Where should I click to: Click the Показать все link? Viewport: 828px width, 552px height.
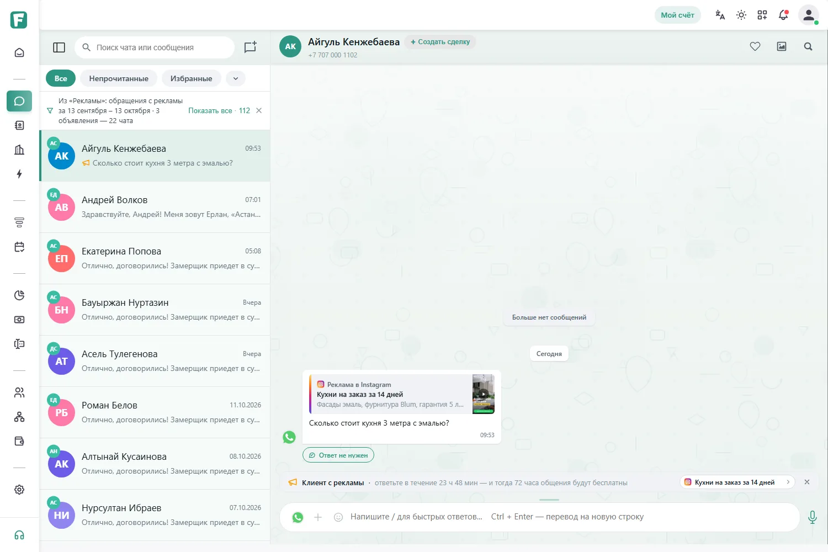pyautogui.click(x=210, y=110)
